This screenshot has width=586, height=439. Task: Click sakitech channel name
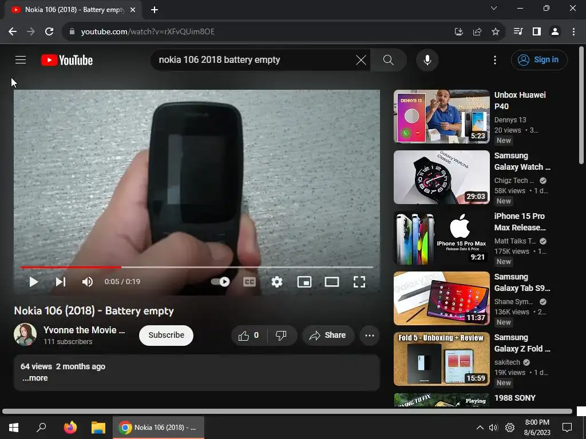(x=507, y=362)
